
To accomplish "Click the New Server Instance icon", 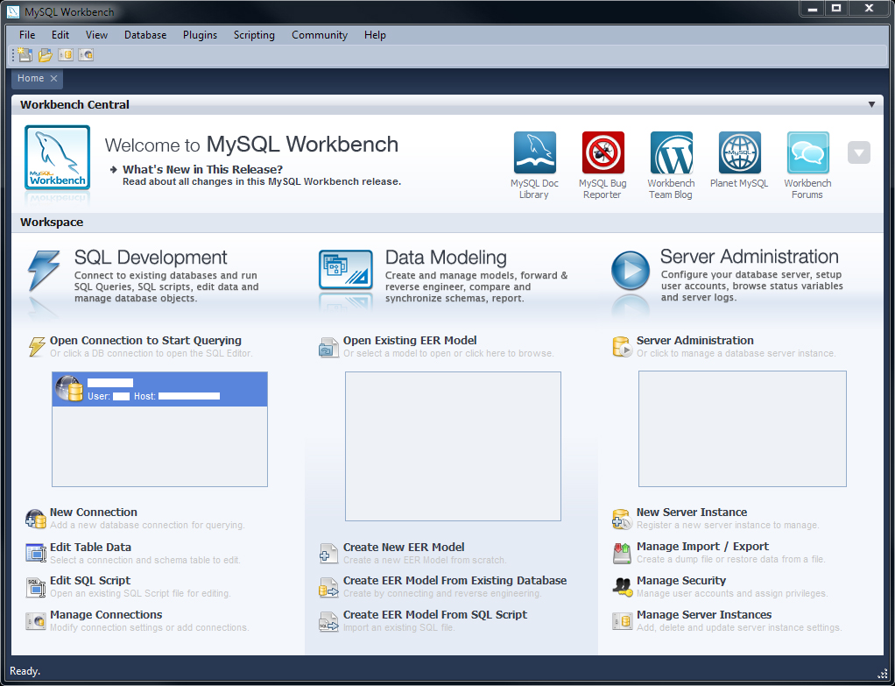I will tap(622, 519).
